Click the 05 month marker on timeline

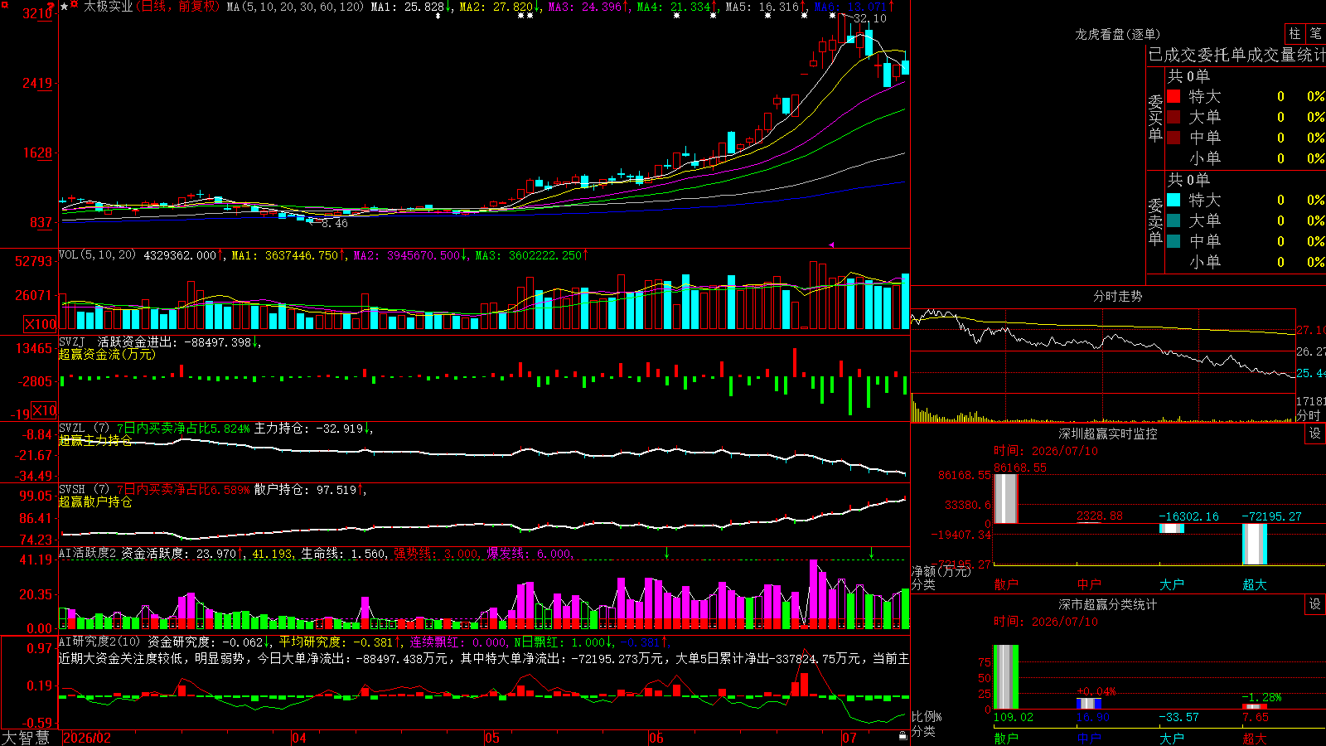click(492, 738)
